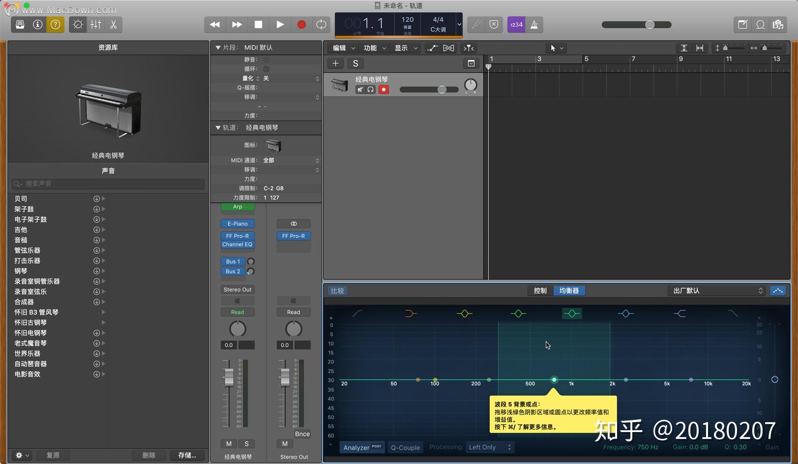Toggle the Catch Playhead icon
The width and height of the screenshot is (798, 464).
tap(469, 48)
